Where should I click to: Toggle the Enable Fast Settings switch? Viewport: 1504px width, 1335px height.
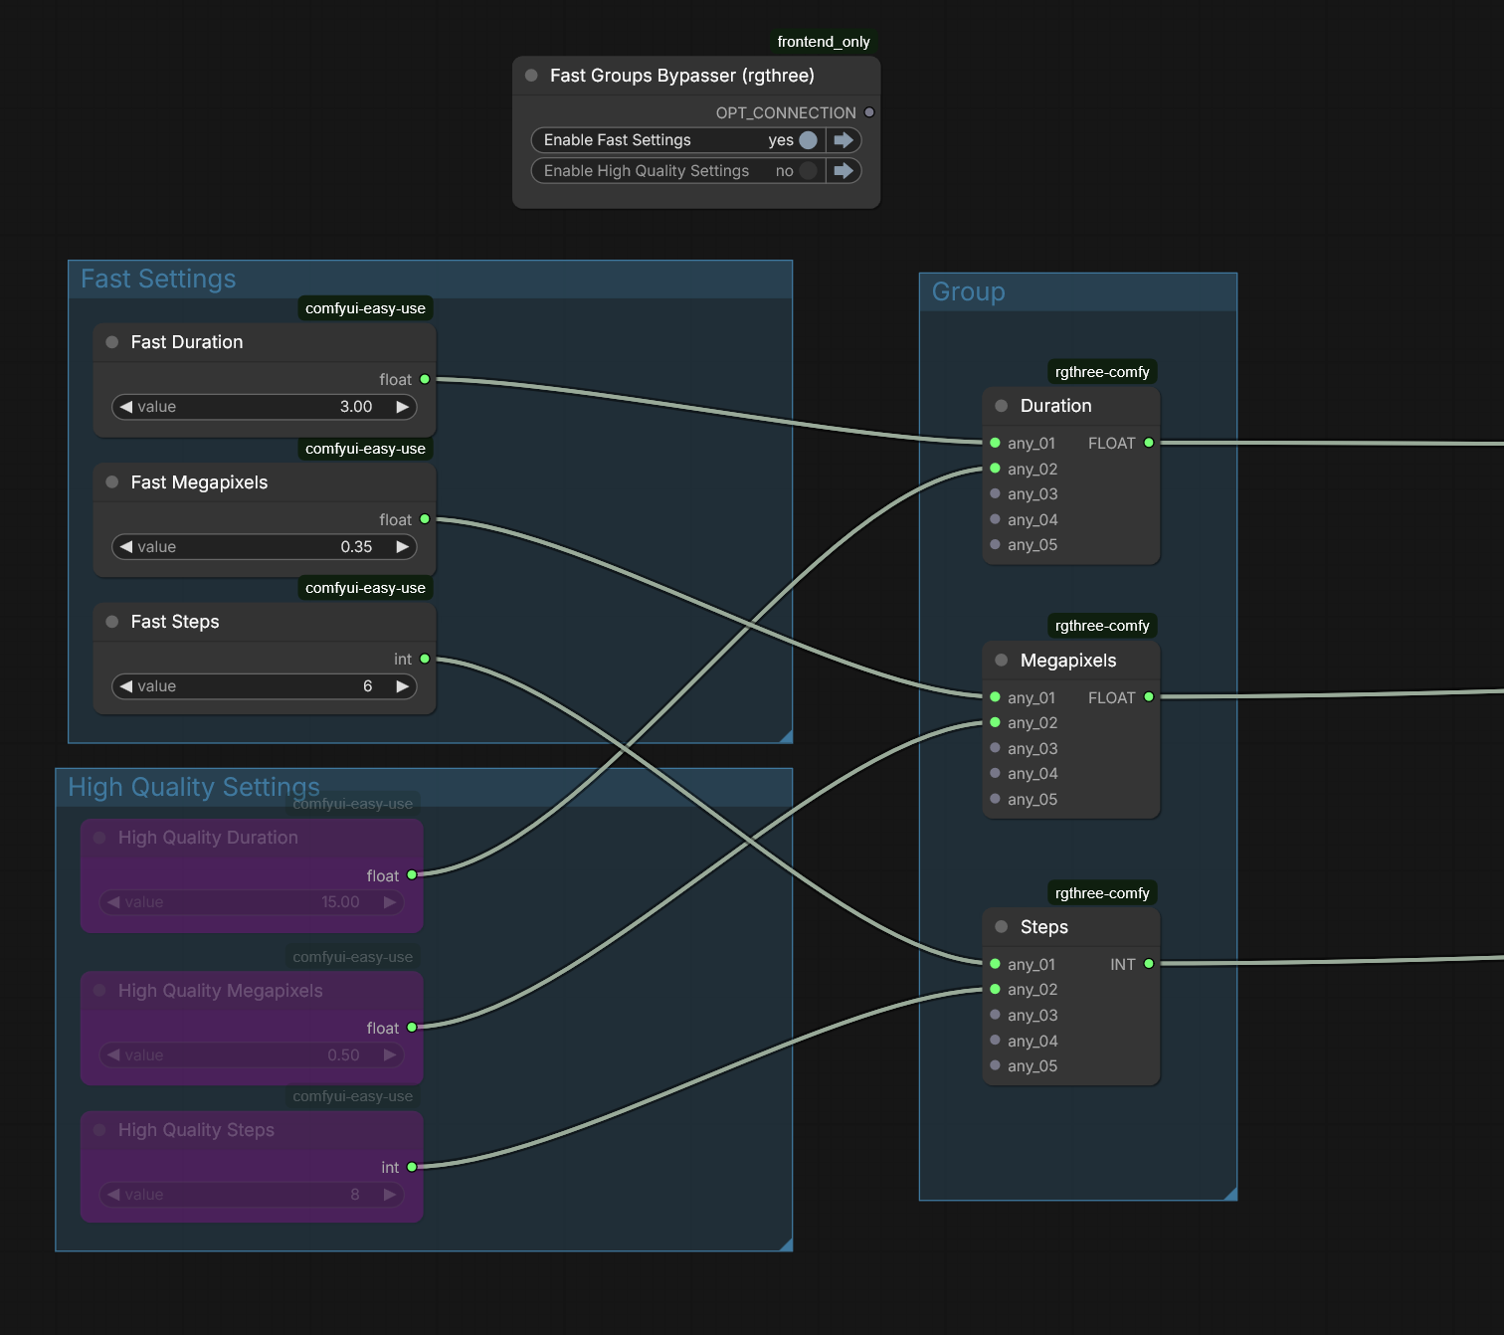click(x=808, y=140)
